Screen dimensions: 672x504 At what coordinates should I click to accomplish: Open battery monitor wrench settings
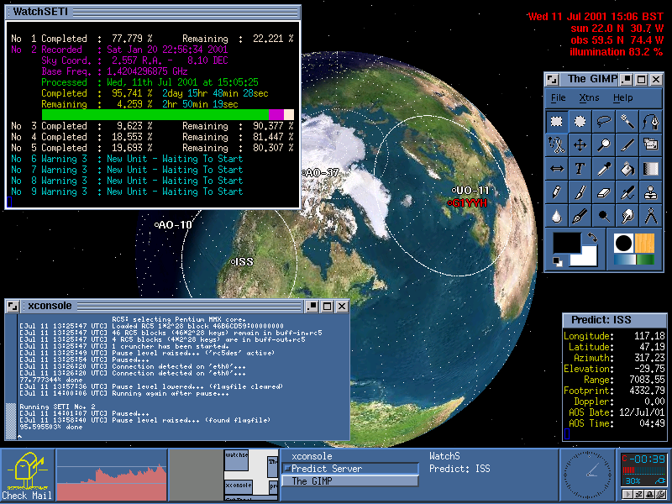661,494
